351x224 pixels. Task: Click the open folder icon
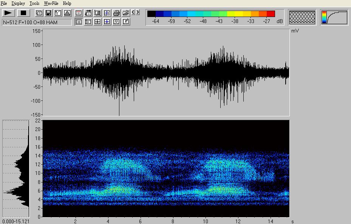[126, 13]
